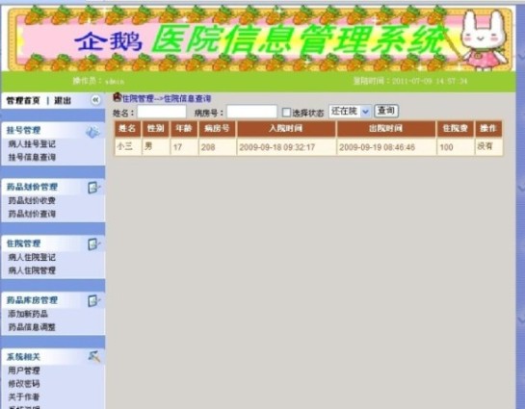
Task: Open 病人挂号登记 in the sidebar
Action: coord(32,144)
